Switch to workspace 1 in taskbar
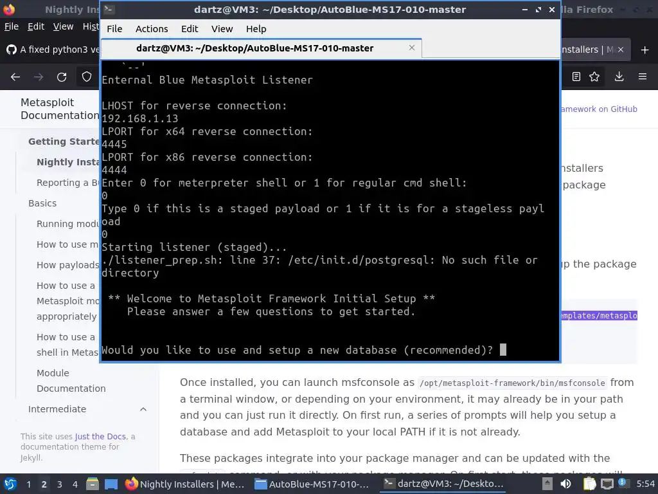Screen dimensions: 658x494 [28, 484]
